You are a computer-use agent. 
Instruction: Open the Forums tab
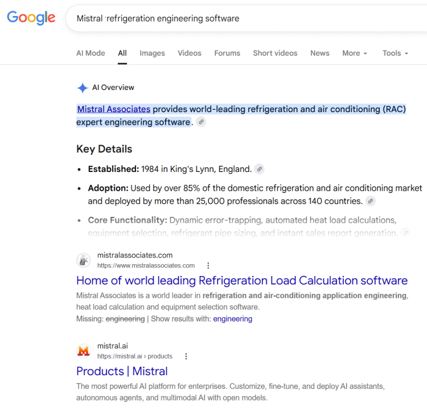227,53
